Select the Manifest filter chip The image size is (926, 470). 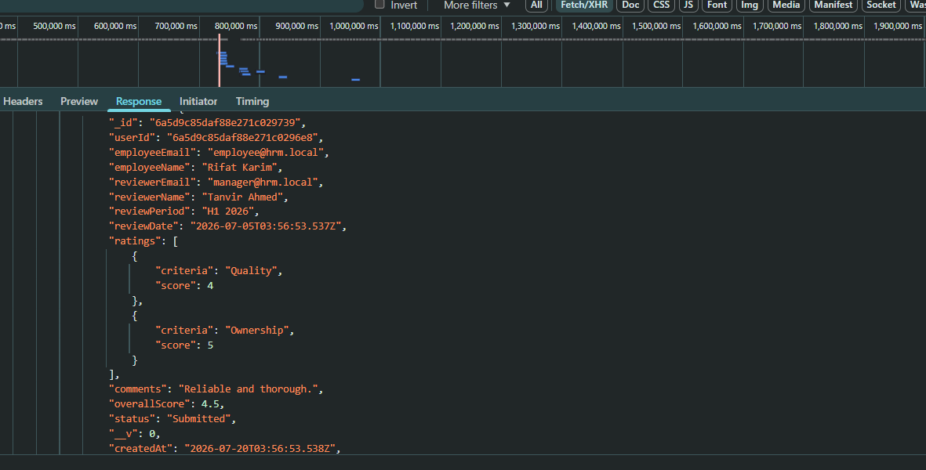point(833,5)
